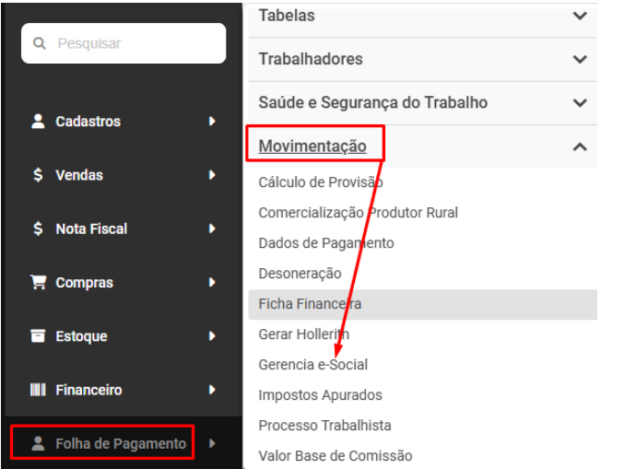Screen dimensions: 636x469
Task: Click the Estoque archive box icon
Action: pyautogui.click(x=39, y=336)
